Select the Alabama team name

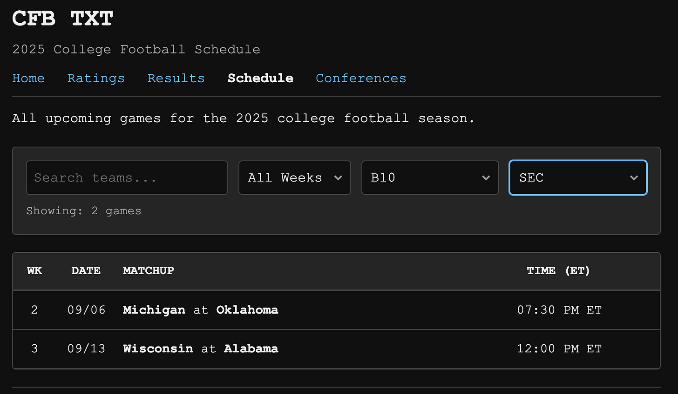(251, 348)
